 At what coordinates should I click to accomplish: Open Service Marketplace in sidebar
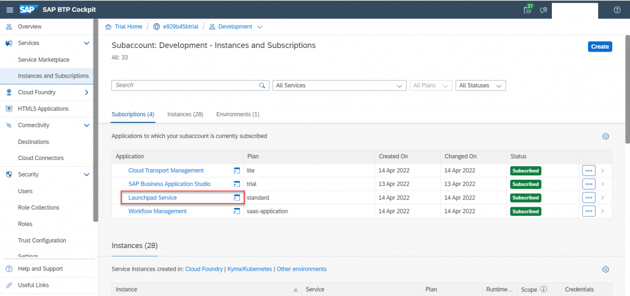[44, 60]
